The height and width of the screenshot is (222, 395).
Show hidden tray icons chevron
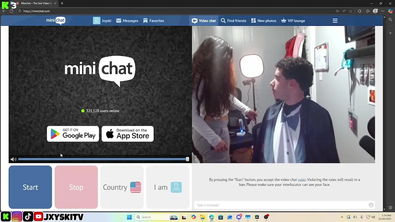(x=342, y=217)
